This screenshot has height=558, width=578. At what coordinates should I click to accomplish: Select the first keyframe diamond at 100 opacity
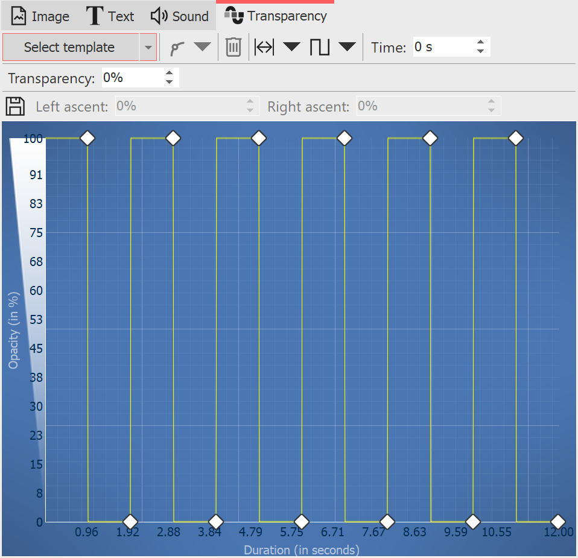pos(87,138)
